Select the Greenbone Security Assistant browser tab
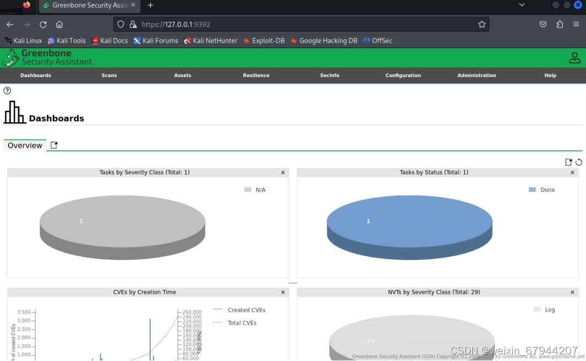Viewport: 586px width, 361px height. (x=90, y=6)
